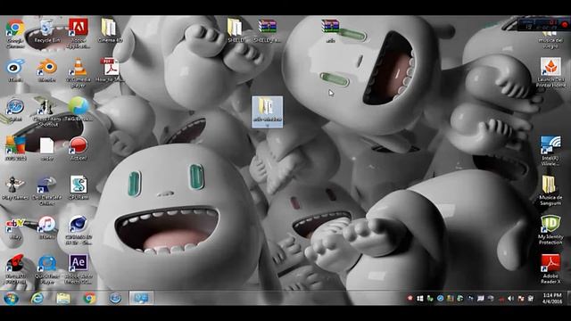571x321 pixels.
Task: Launch Internet Explorer from the taskbar
Action: pos(37,299)
